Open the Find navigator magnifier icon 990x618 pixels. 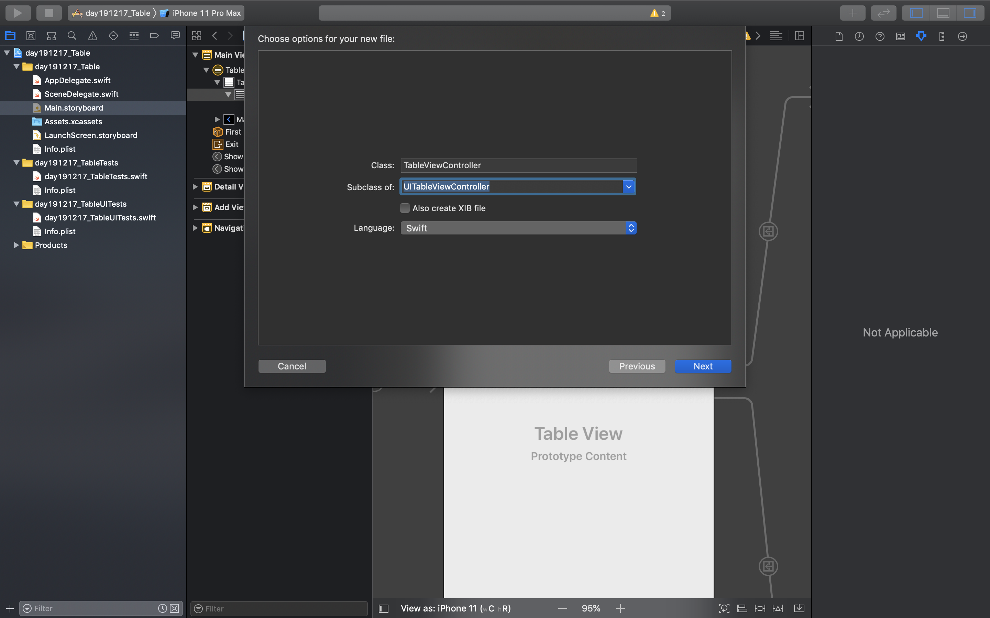point(72,36)
